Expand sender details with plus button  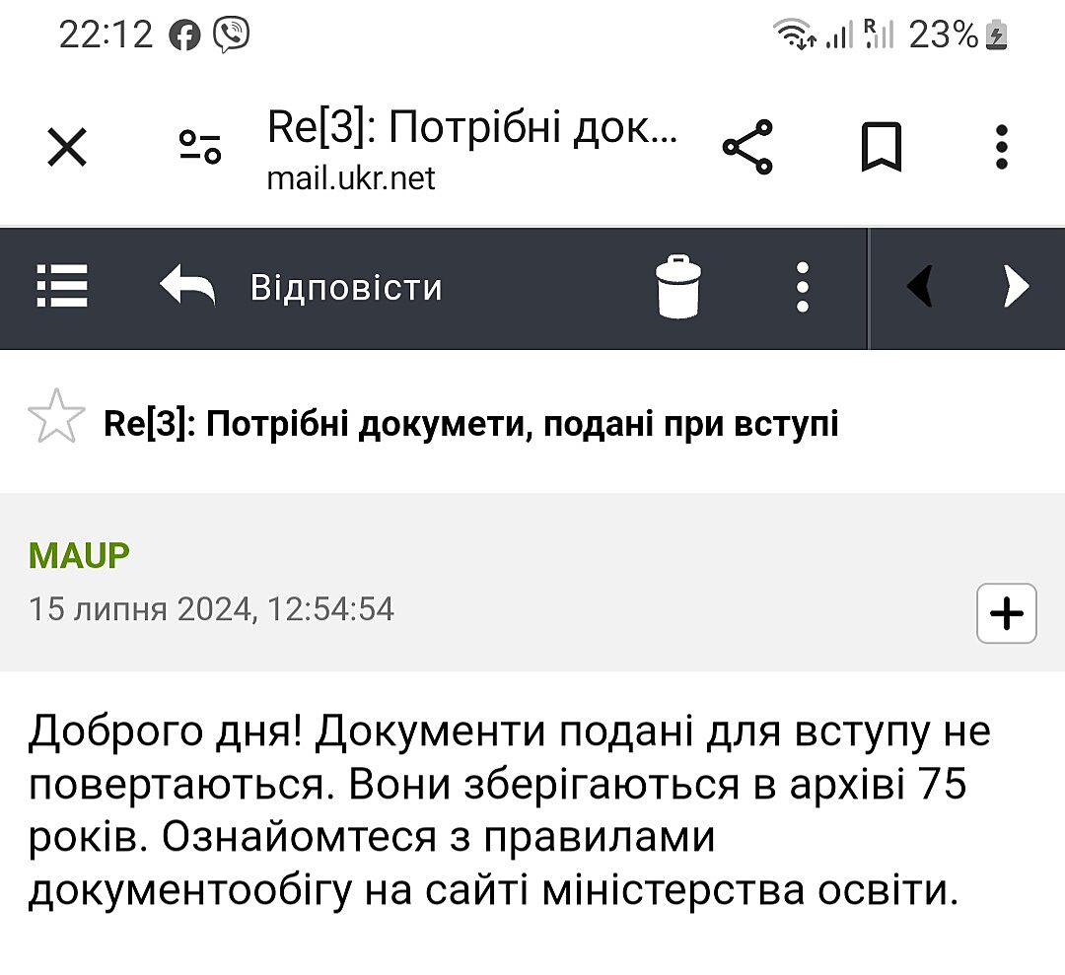coord(1006,613)
